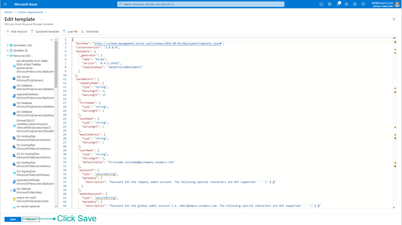Open Directories and subscriptions filter icon
The image size is (402, 225).
(330, 4)
